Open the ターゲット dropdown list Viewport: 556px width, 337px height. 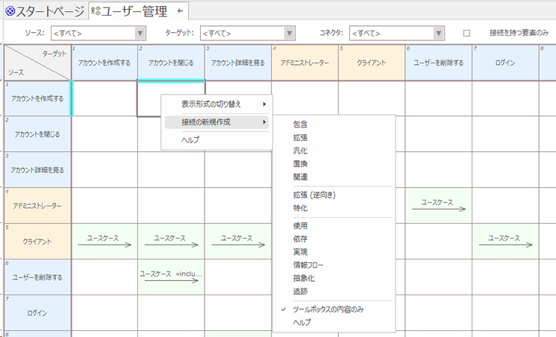coord(290,34)
